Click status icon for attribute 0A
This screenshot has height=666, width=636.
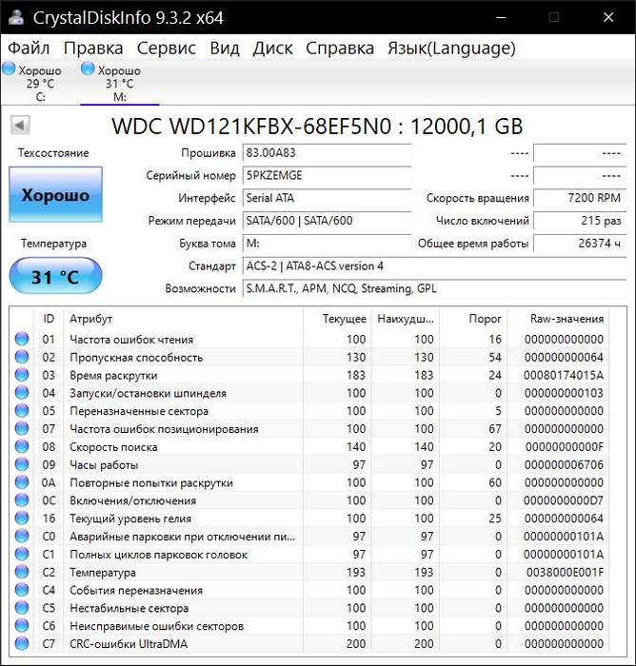click(22, 482)
